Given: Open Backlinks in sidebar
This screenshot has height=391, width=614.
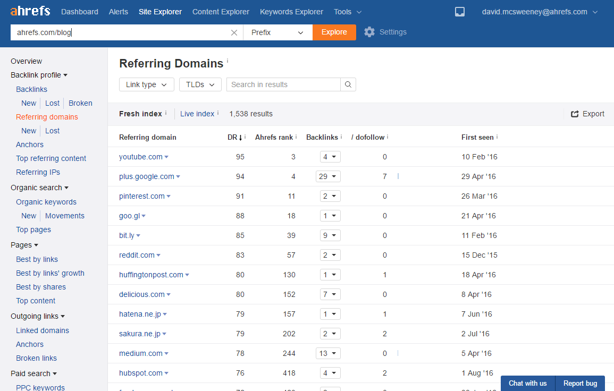Looking at the screenshot, I should point(31,89).
